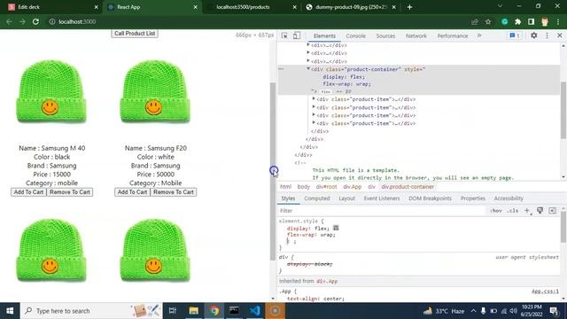This screenshot has height=319, width=567.
Task: Open the Chrome side panel icon
Action: tap(531, 21)
